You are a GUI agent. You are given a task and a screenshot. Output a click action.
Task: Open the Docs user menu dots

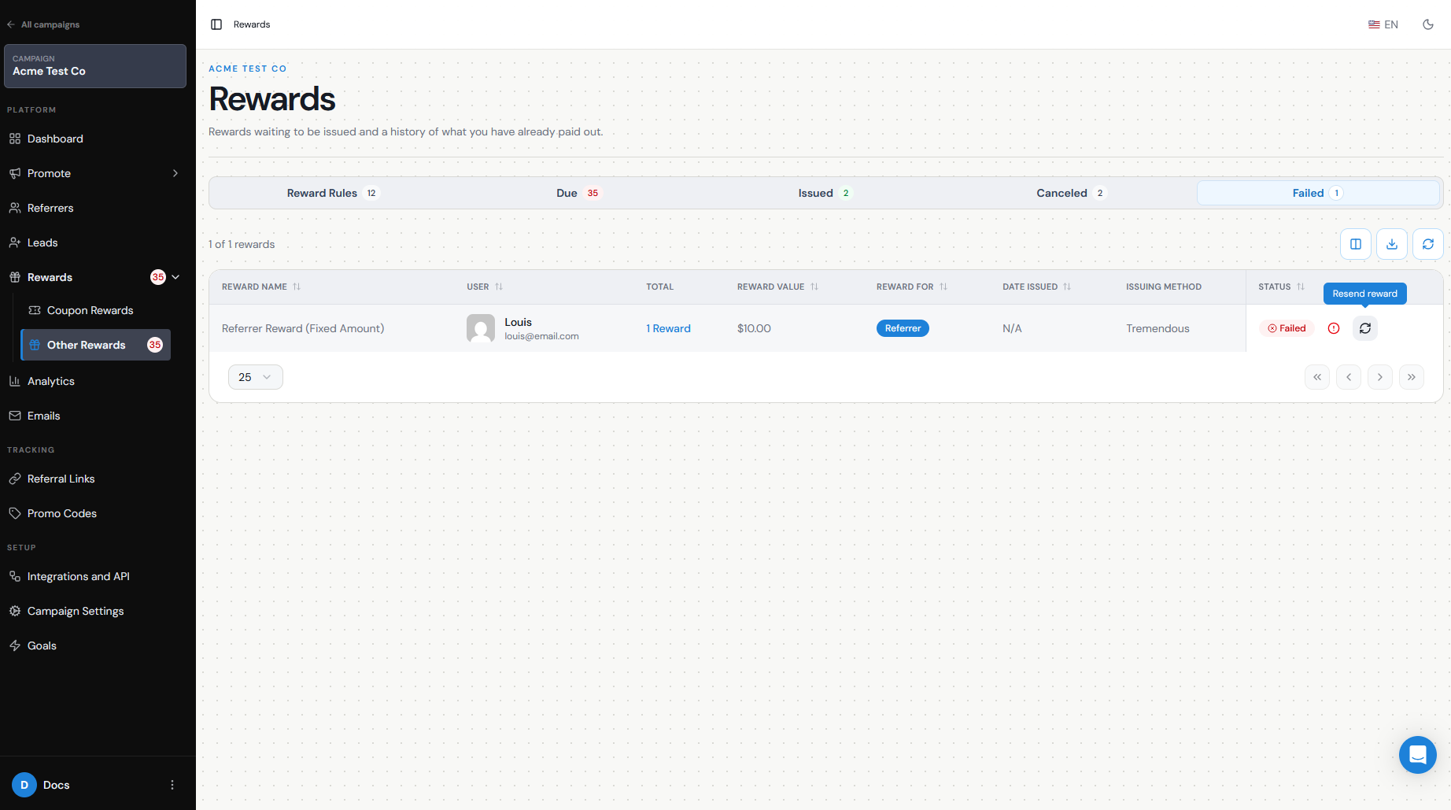coord(172,785)
